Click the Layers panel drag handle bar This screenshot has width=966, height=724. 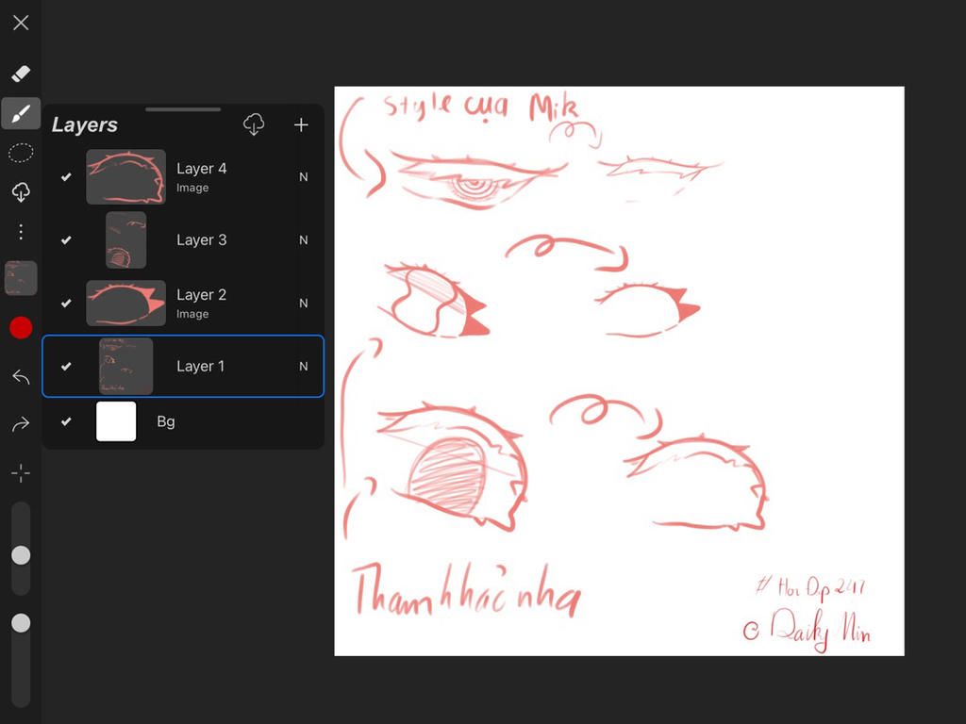(x=183, y=109)
